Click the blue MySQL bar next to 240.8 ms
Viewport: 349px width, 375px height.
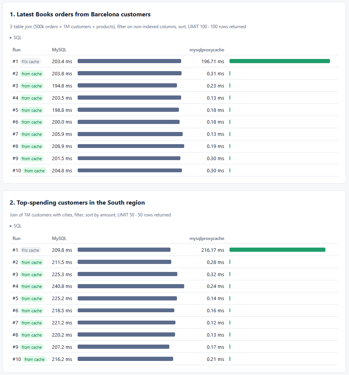point(131,286)
